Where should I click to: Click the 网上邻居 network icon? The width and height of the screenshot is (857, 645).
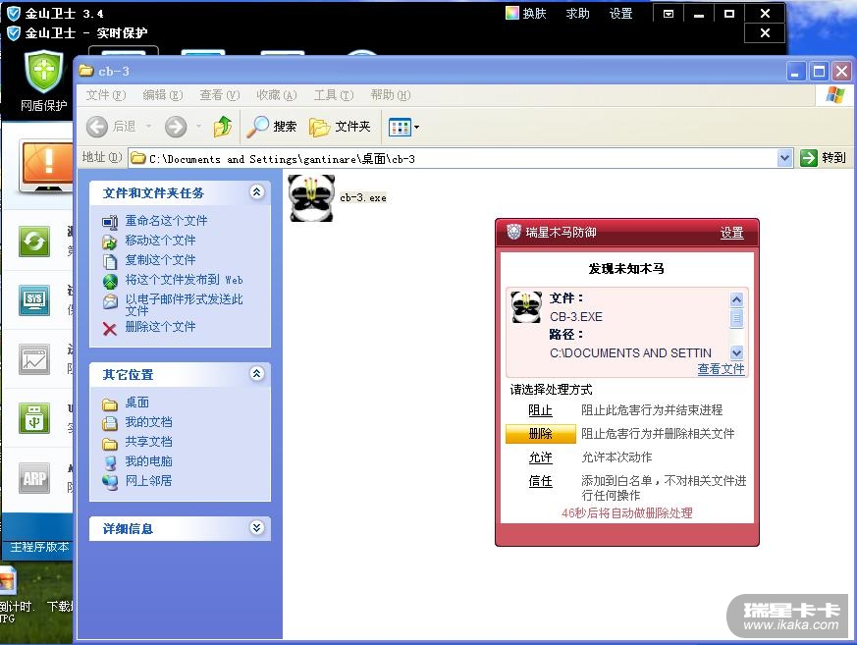(110, 482)
